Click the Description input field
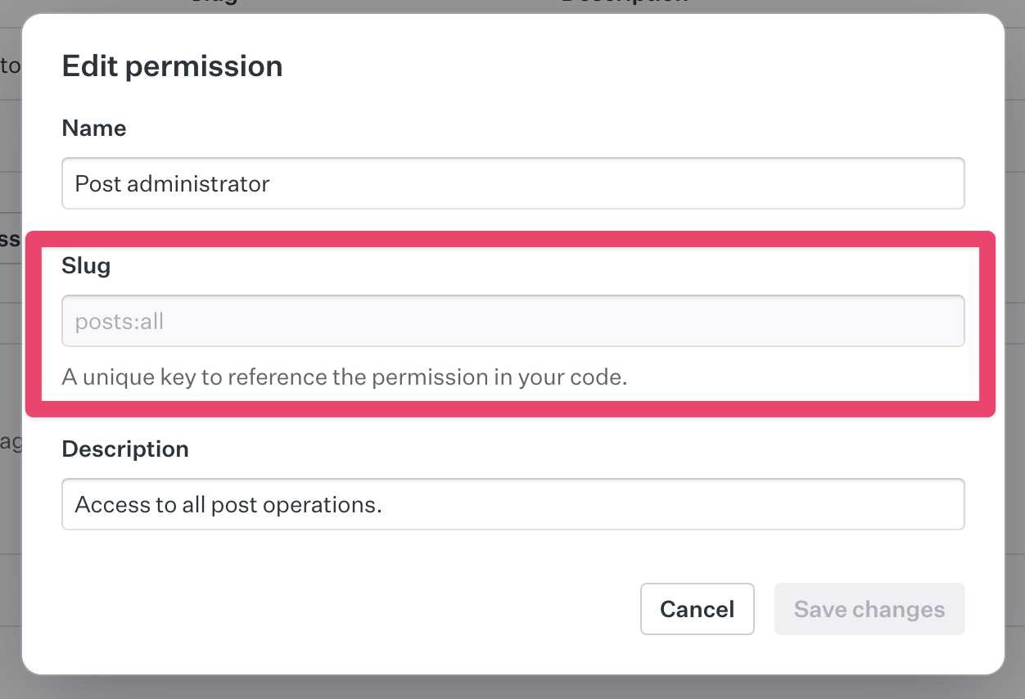 point(512,504)
